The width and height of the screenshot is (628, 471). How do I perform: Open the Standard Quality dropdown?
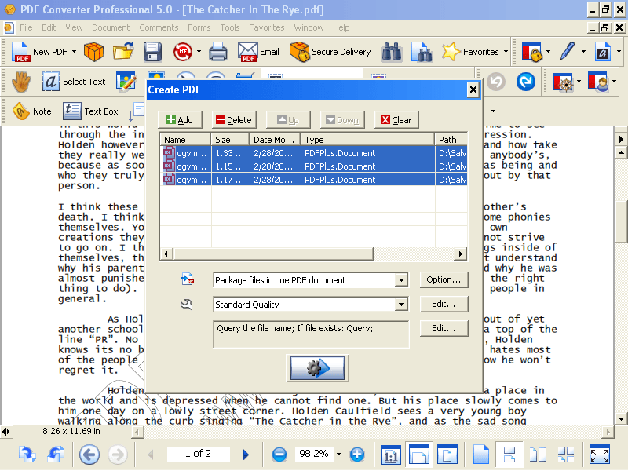tap(401, 305)
